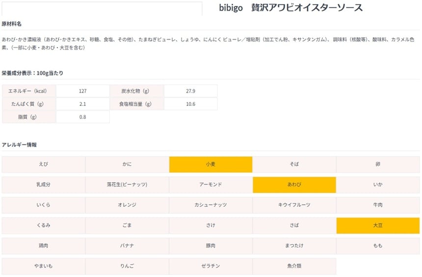The image size is (422, 277).
Task: Select the カシューナッツ allergen cell
Action: point(211,205)
